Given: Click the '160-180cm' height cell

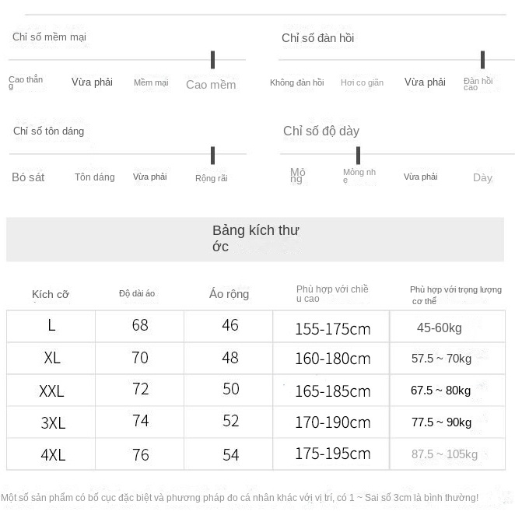Looking at the screenshot, I should pos(332,359).
